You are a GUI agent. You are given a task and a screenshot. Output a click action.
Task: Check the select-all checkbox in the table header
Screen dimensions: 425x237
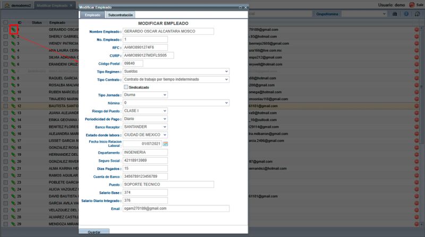point(6,22)
